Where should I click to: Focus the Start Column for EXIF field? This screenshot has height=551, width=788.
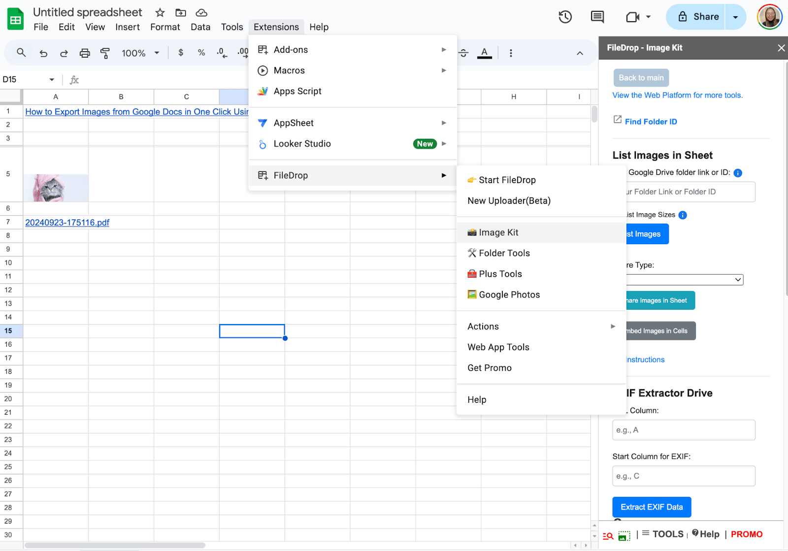click(684, 476)
